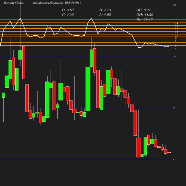Image resolution: width=186 pixels, height=186 pixels.
Task: Click the "11" orange level label
Action: 177,32
